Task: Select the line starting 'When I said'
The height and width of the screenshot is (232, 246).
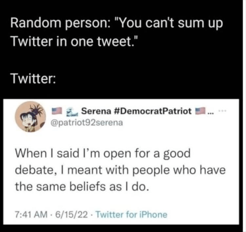Action: [x=103, y=153]
